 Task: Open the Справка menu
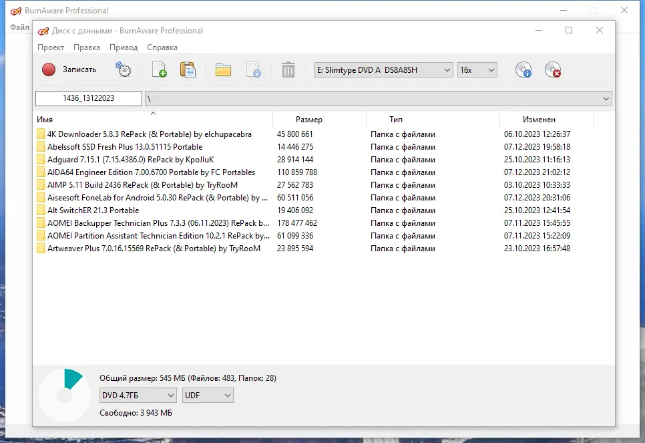coord(162,47)
